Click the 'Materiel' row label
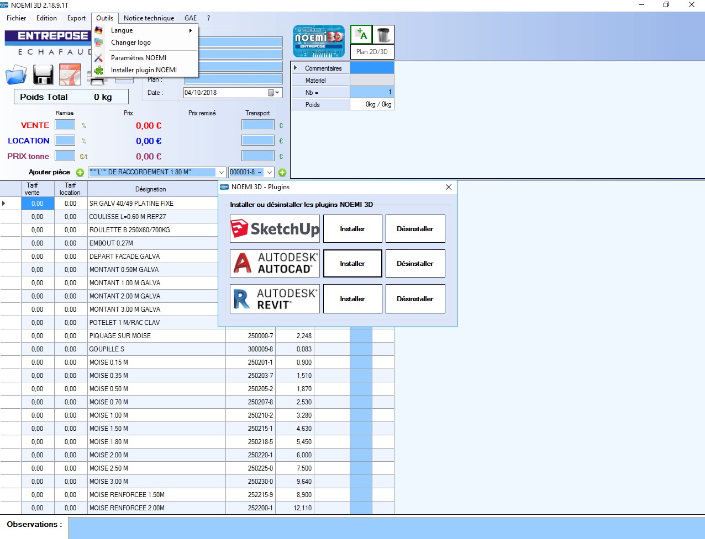The width and height of the screenshot is (705, 539). pos(321,80)
